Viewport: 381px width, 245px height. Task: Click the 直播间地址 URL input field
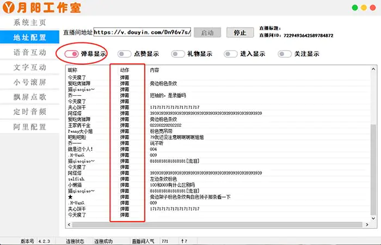(143, 32)
